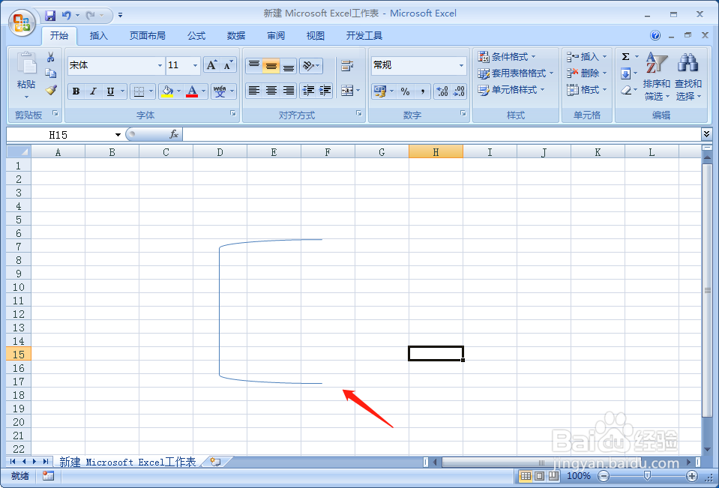The image size is (719, 488).
Task: Switch to 开发工具 ribbon tab
Action: tap(364, 36)
